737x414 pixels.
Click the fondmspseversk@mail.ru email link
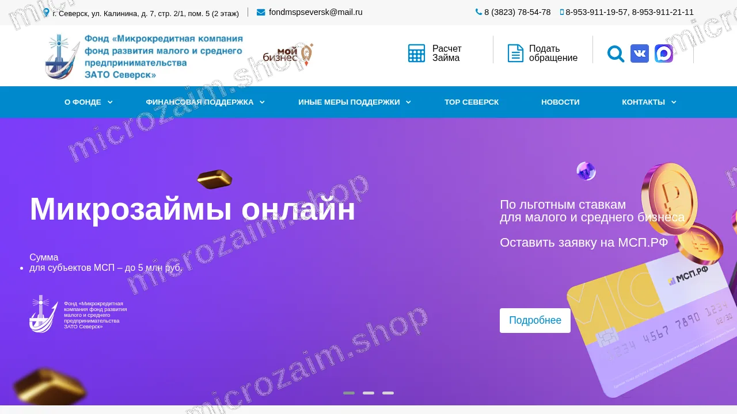point(316,12)
